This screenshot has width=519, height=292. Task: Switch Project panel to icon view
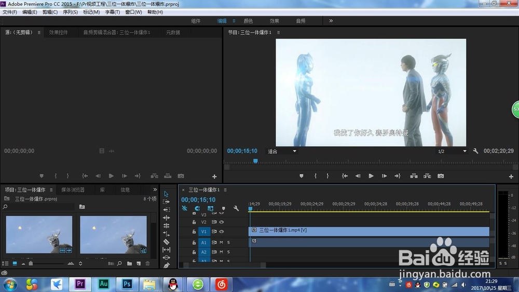point(15,263)
